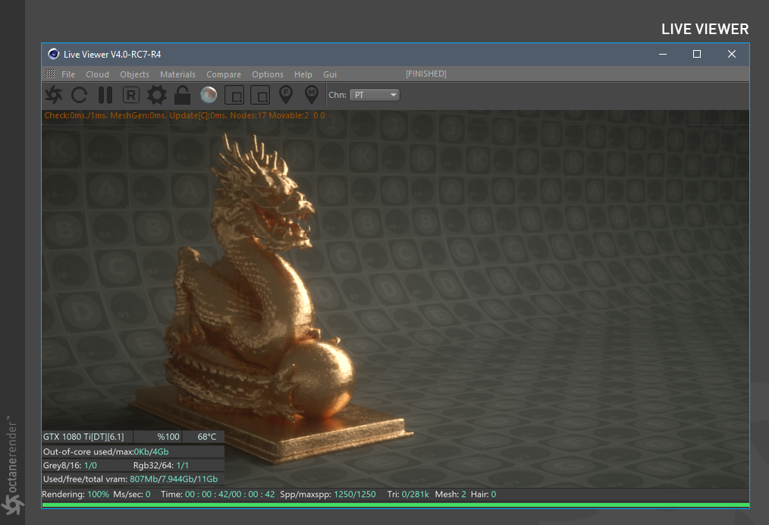This screenshot has width=769, height=525.
Task: Click the dotted grip handle beside File
Action: click(50, 74)
